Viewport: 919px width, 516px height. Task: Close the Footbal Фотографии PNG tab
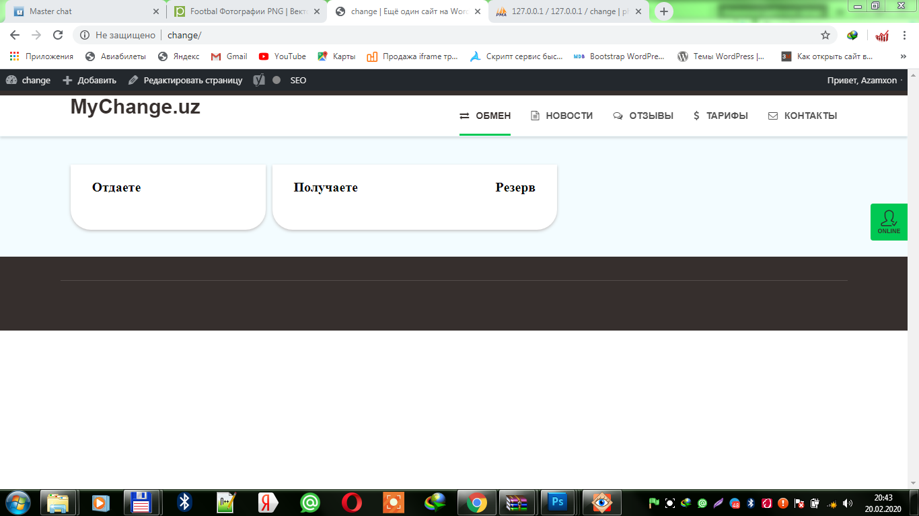(x=317, y=11)
